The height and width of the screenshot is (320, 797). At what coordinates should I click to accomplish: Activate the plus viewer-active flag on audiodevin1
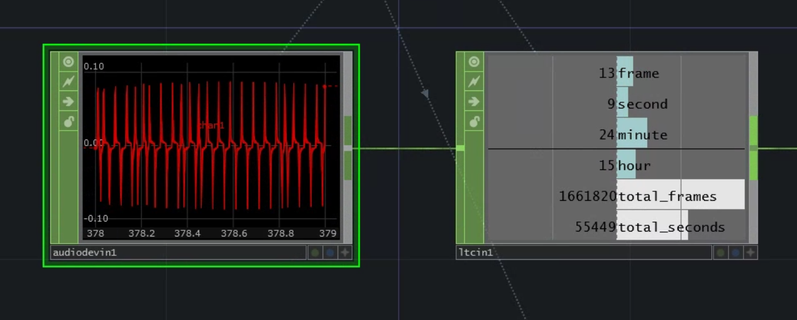(345, 253)
